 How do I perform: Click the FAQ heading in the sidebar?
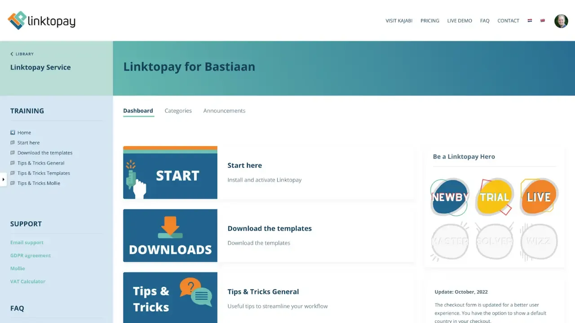coord(17,308)
